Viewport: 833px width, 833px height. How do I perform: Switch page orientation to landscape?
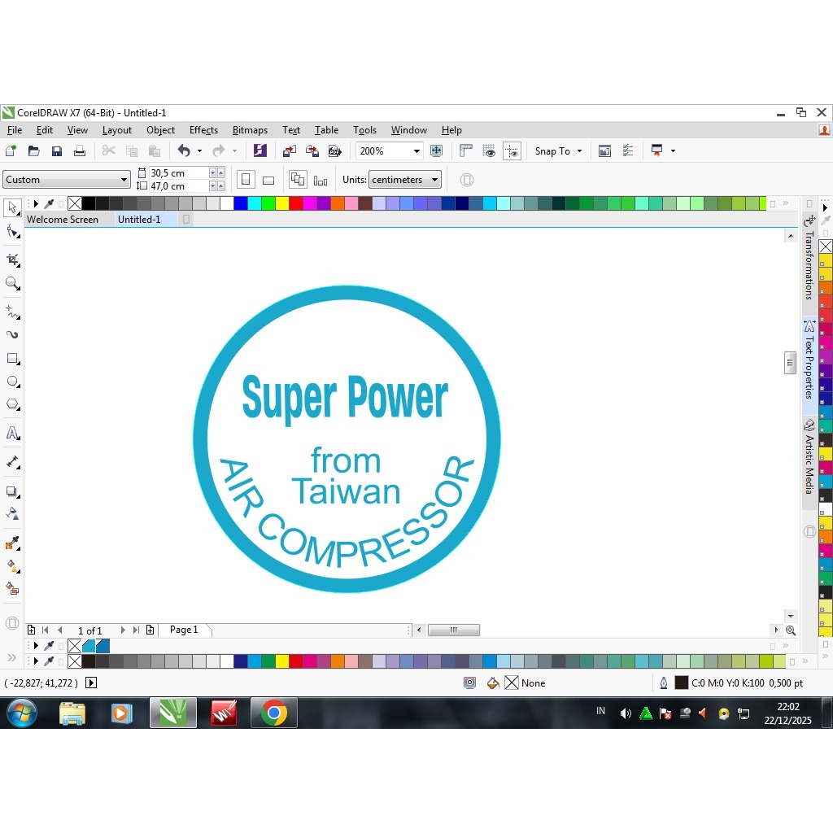tap(268, 179)
